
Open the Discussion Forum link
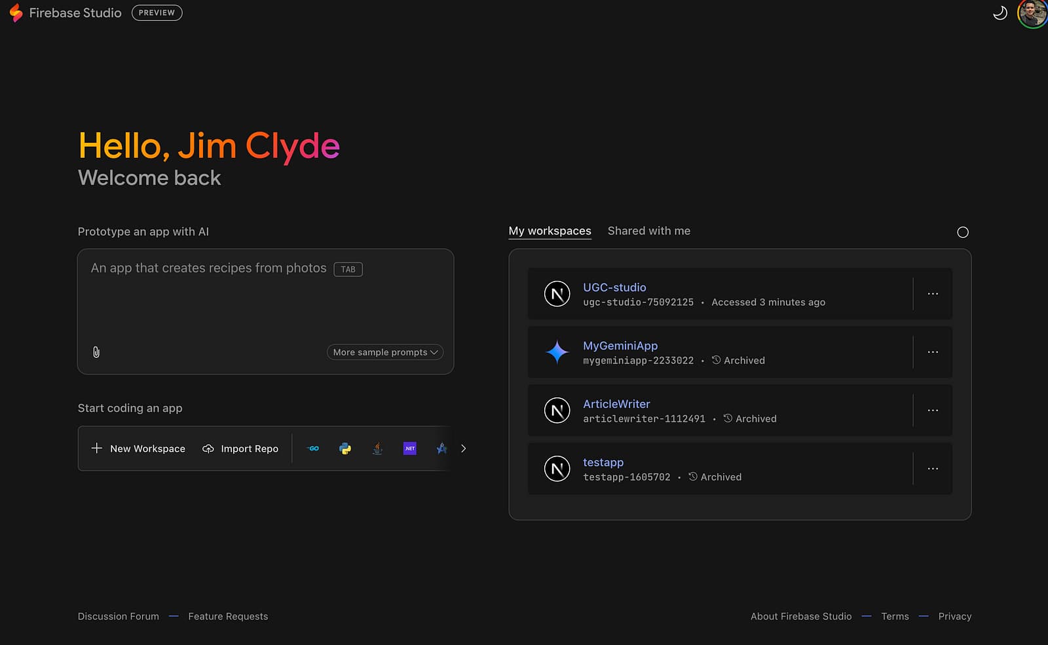point(118,616)
